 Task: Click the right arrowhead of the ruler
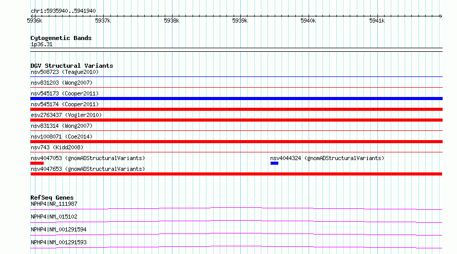click(441, 16)
